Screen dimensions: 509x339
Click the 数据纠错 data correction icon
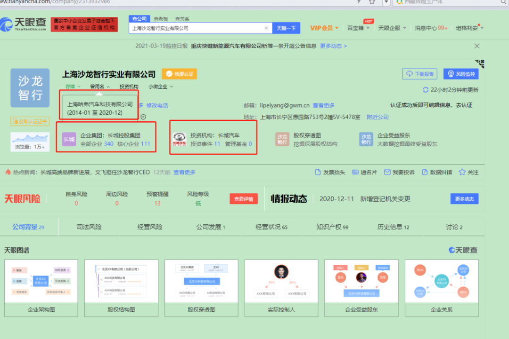point(425,173)
